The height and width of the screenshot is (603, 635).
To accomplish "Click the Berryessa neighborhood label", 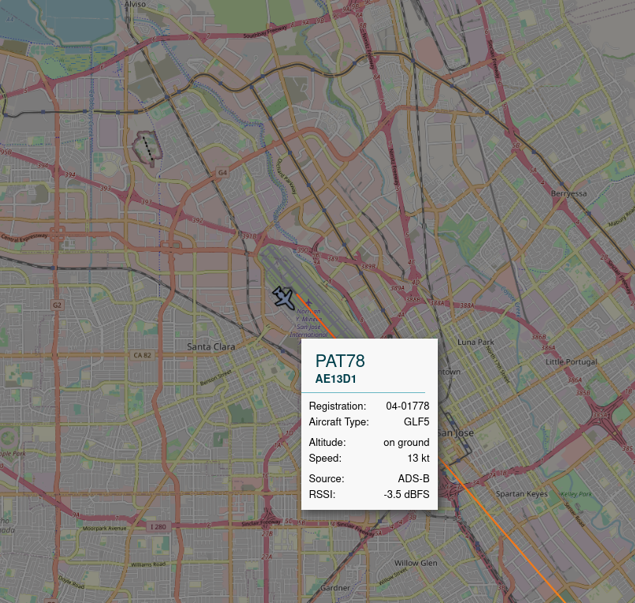I will (569, 193).
